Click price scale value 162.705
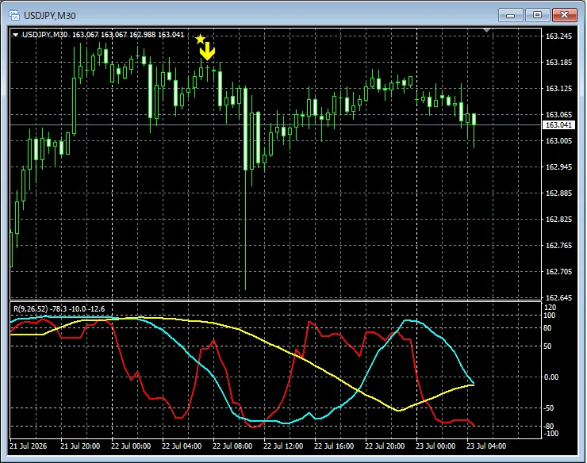The height and width of the screenshot is (463, 587). click(x=558, y=272)
